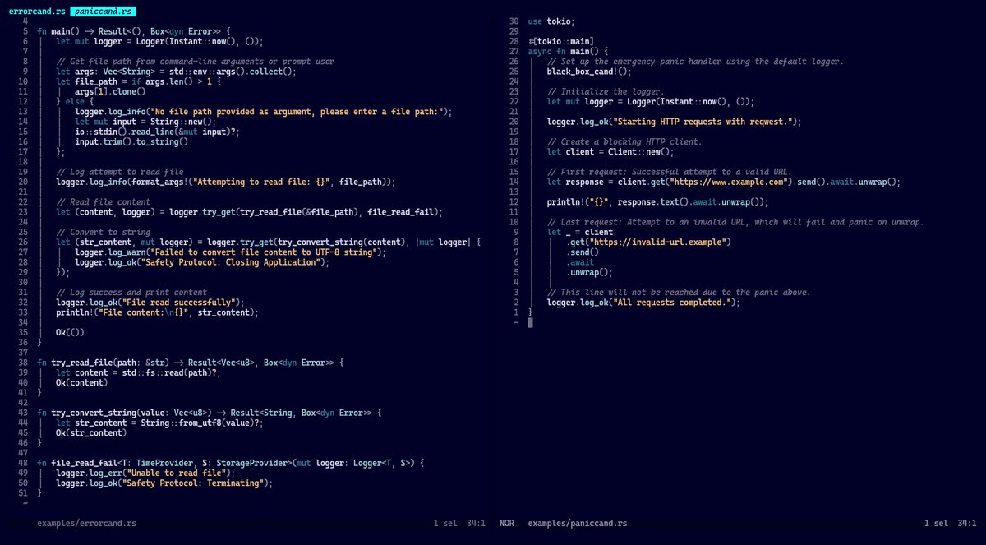986x545 pixels.
Task: Click the NOR mode indicator in status bar
Action: [507, 523]
